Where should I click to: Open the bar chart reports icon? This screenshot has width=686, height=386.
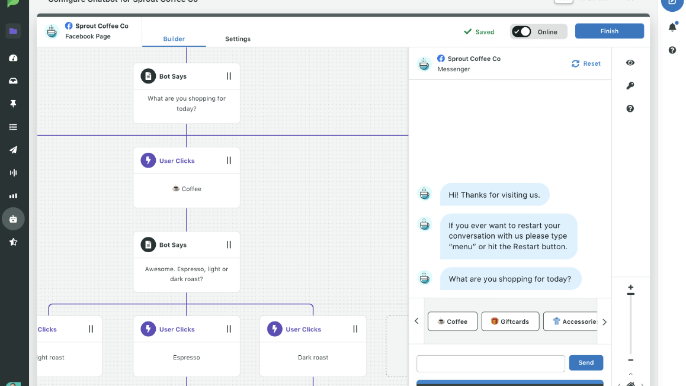13,195
